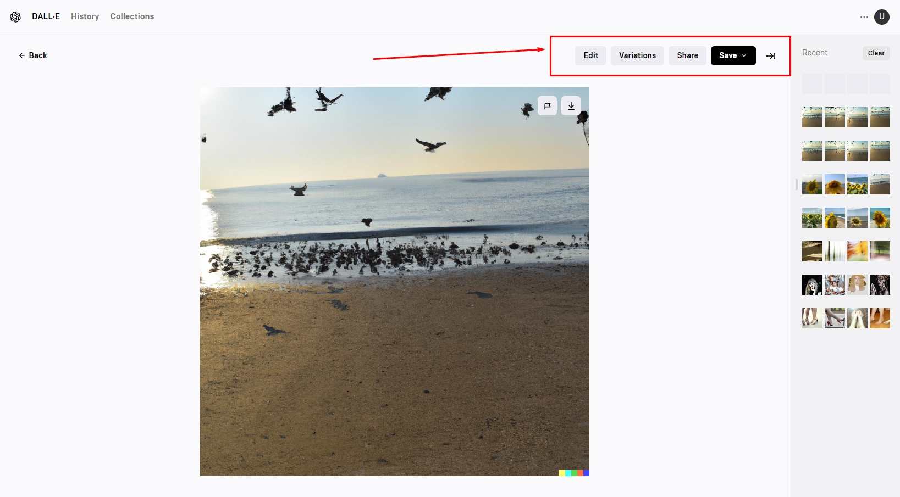The image size is (900, 497).
Task: Click the Share button
Action: (x=687, y=55)
